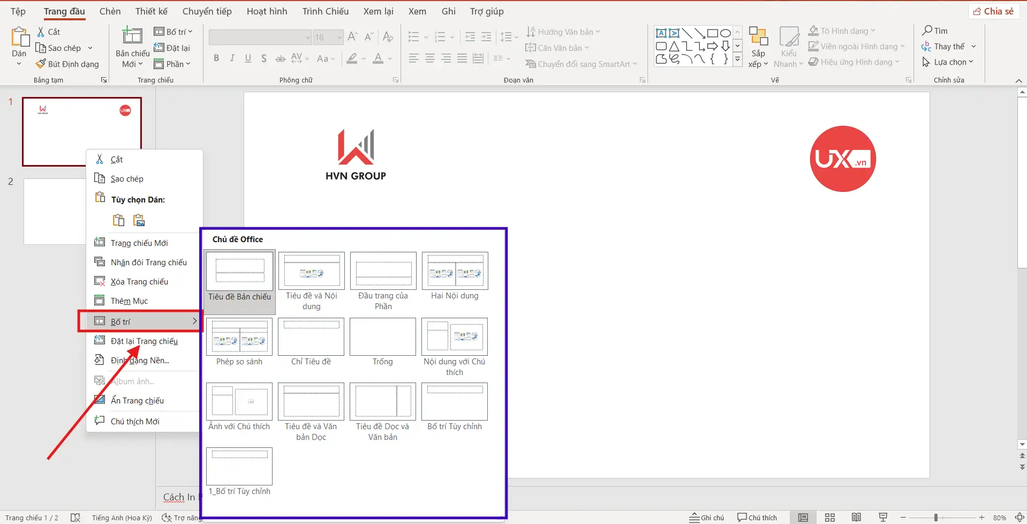Select the Cắt (Cut) scissors icon
Image resolution: width=1027 pixels, height=524 pixels.
click(40, 32)
